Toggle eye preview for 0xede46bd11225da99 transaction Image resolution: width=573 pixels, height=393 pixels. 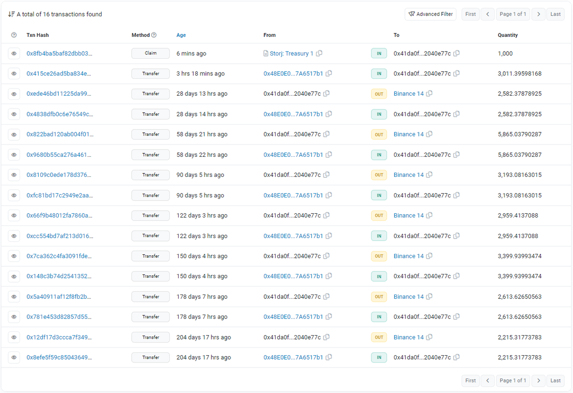click(14, 94)
